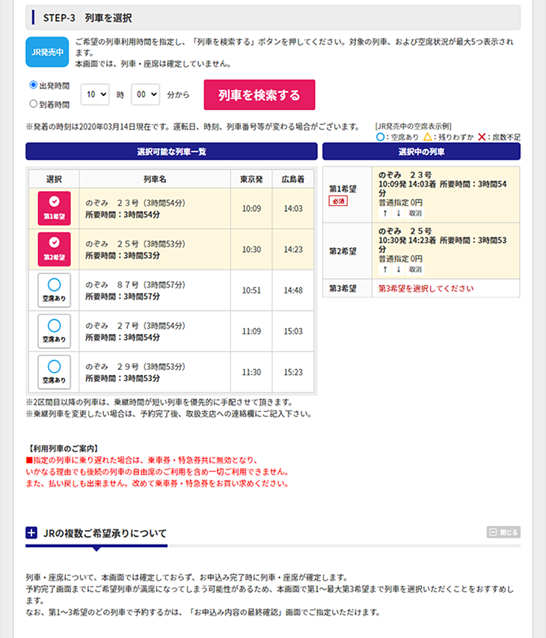Click the 列車を検索する search button

click(260, 95)
